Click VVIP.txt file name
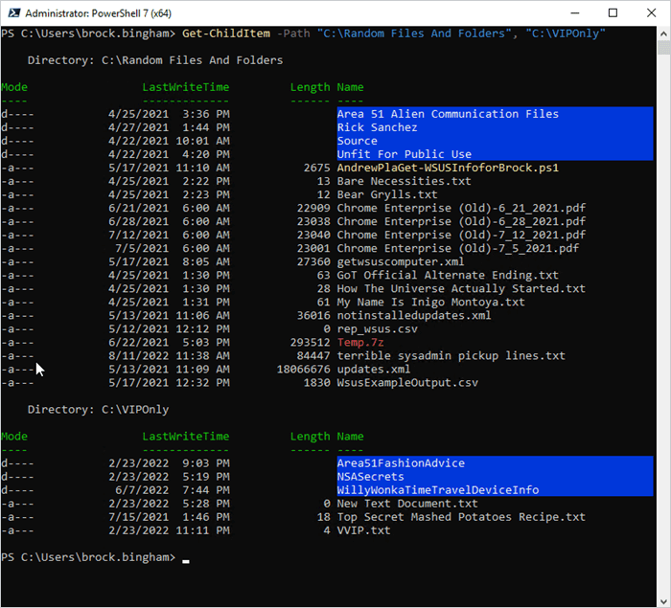 point(363,530)
